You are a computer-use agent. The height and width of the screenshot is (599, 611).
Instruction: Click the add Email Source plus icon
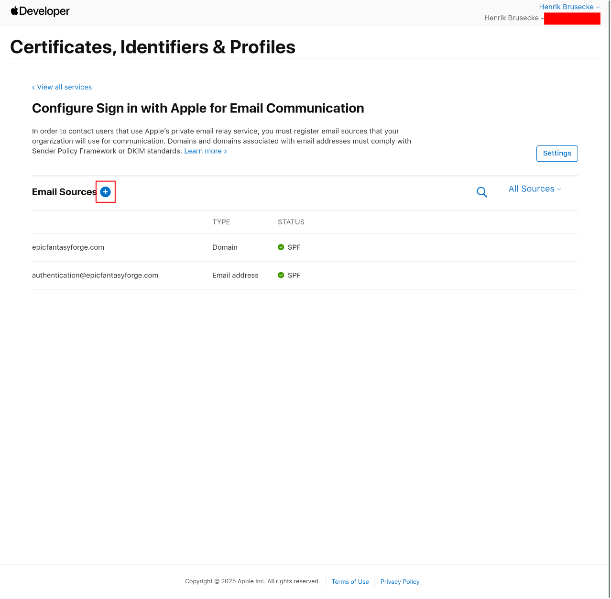tap(106, 192)
